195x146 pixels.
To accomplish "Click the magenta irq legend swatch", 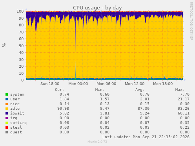I will [7, 118].
